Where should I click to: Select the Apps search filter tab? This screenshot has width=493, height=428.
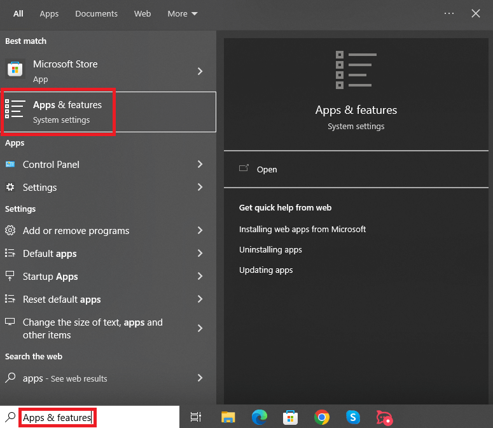[x=49, y=13]
